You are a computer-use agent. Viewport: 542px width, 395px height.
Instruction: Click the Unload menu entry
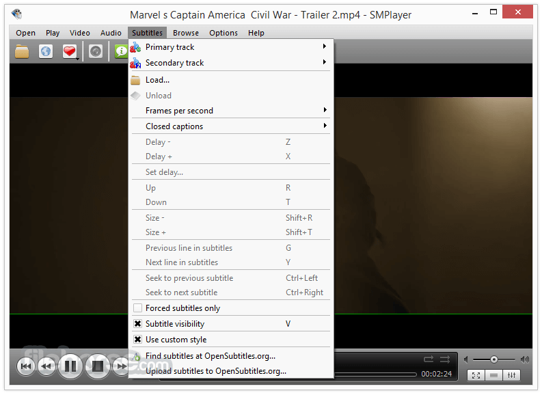point(230,96)
